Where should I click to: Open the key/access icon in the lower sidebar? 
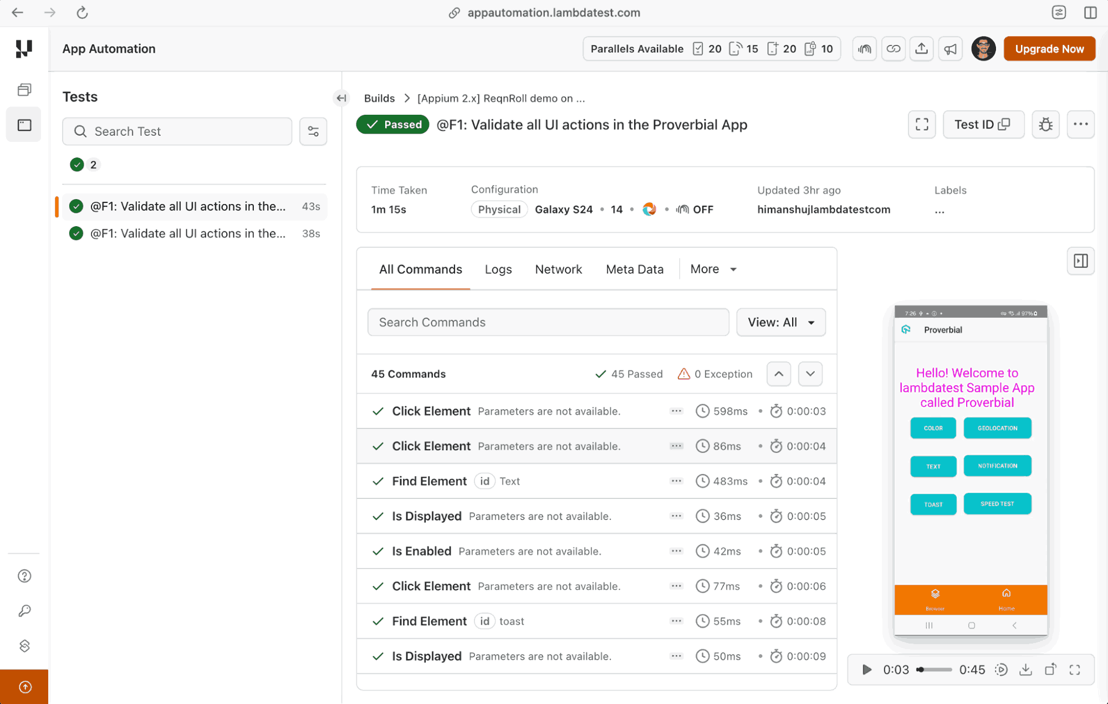[24, 610]
